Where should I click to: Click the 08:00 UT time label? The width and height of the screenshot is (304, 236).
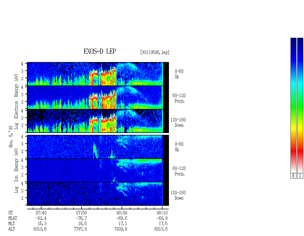click(x=122, y=213)
